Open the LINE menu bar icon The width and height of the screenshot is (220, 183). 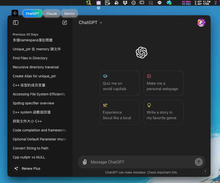pyautogui.click(x=160, y=3)
